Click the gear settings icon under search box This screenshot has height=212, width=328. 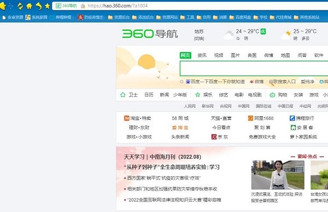tap(181, 82)
